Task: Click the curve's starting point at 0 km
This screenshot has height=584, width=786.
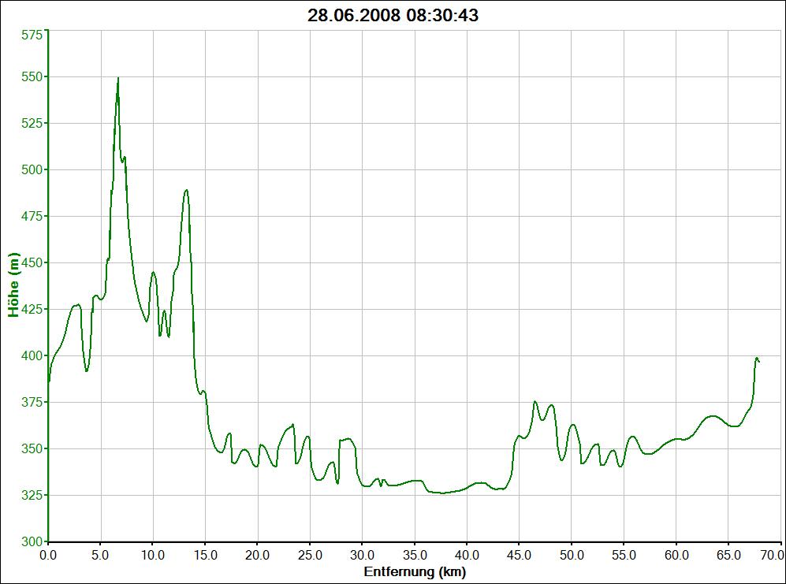Action: point(49,381)
